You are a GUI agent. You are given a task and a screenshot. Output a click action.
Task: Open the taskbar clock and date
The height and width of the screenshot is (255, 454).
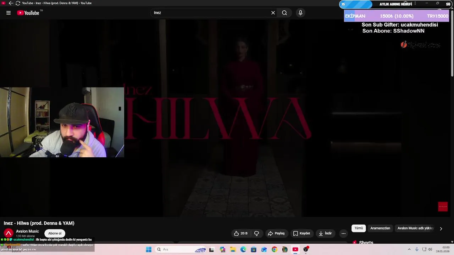click(443, 249)
